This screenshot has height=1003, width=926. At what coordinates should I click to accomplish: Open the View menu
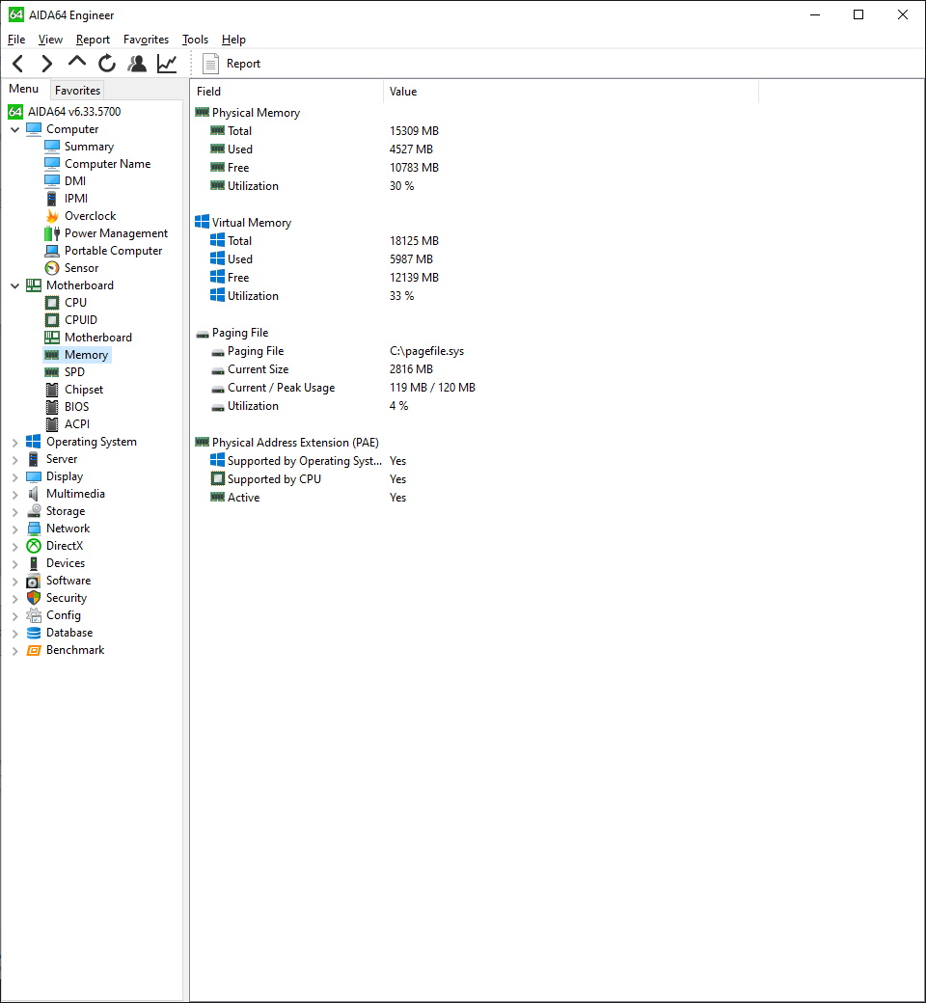pyautogui.click(x=50, y=40)
